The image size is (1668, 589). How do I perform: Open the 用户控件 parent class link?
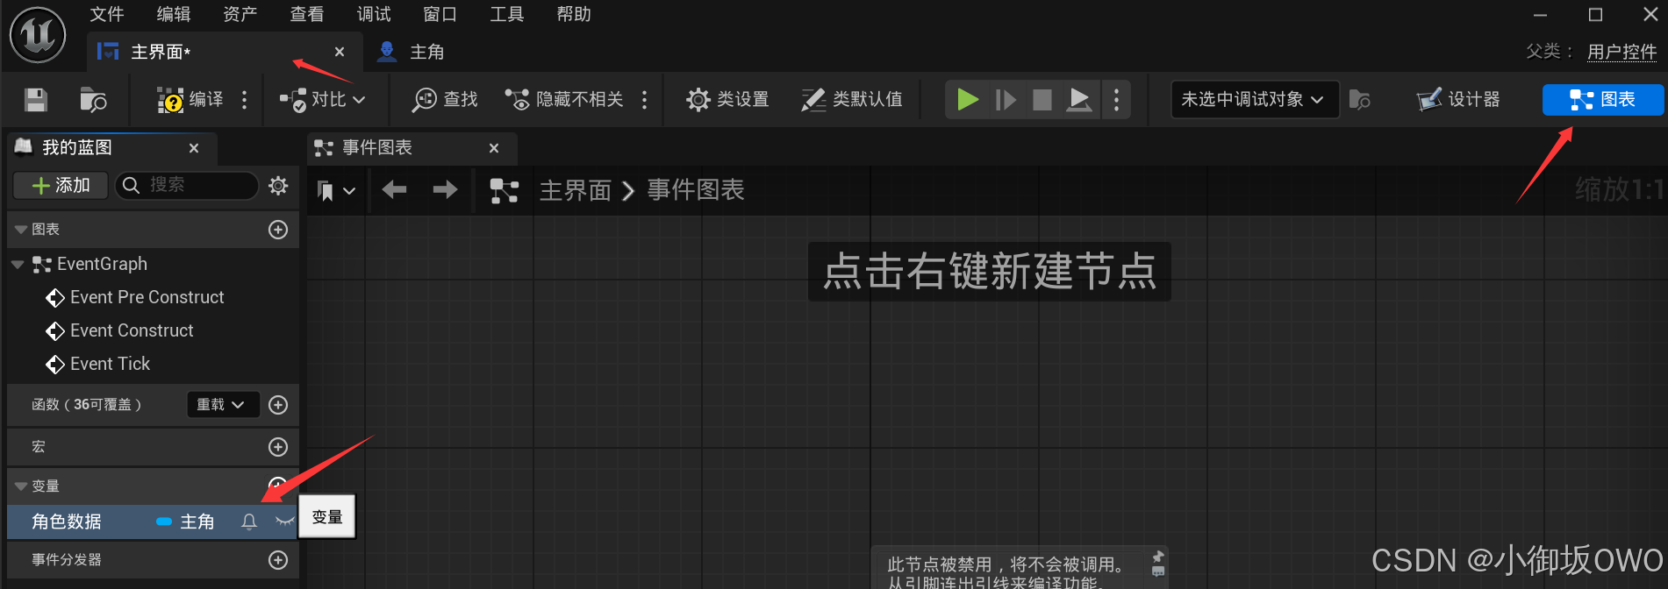(x=1621, y=52)
